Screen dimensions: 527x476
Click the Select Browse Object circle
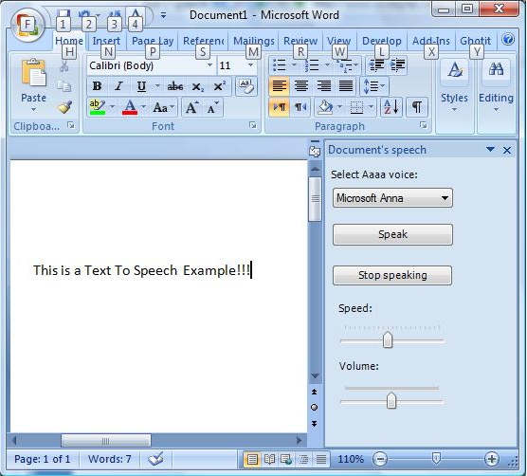315,408
